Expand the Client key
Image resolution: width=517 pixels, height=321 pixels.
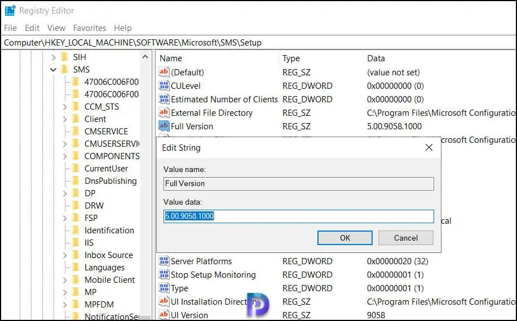[x=65, y=119]
